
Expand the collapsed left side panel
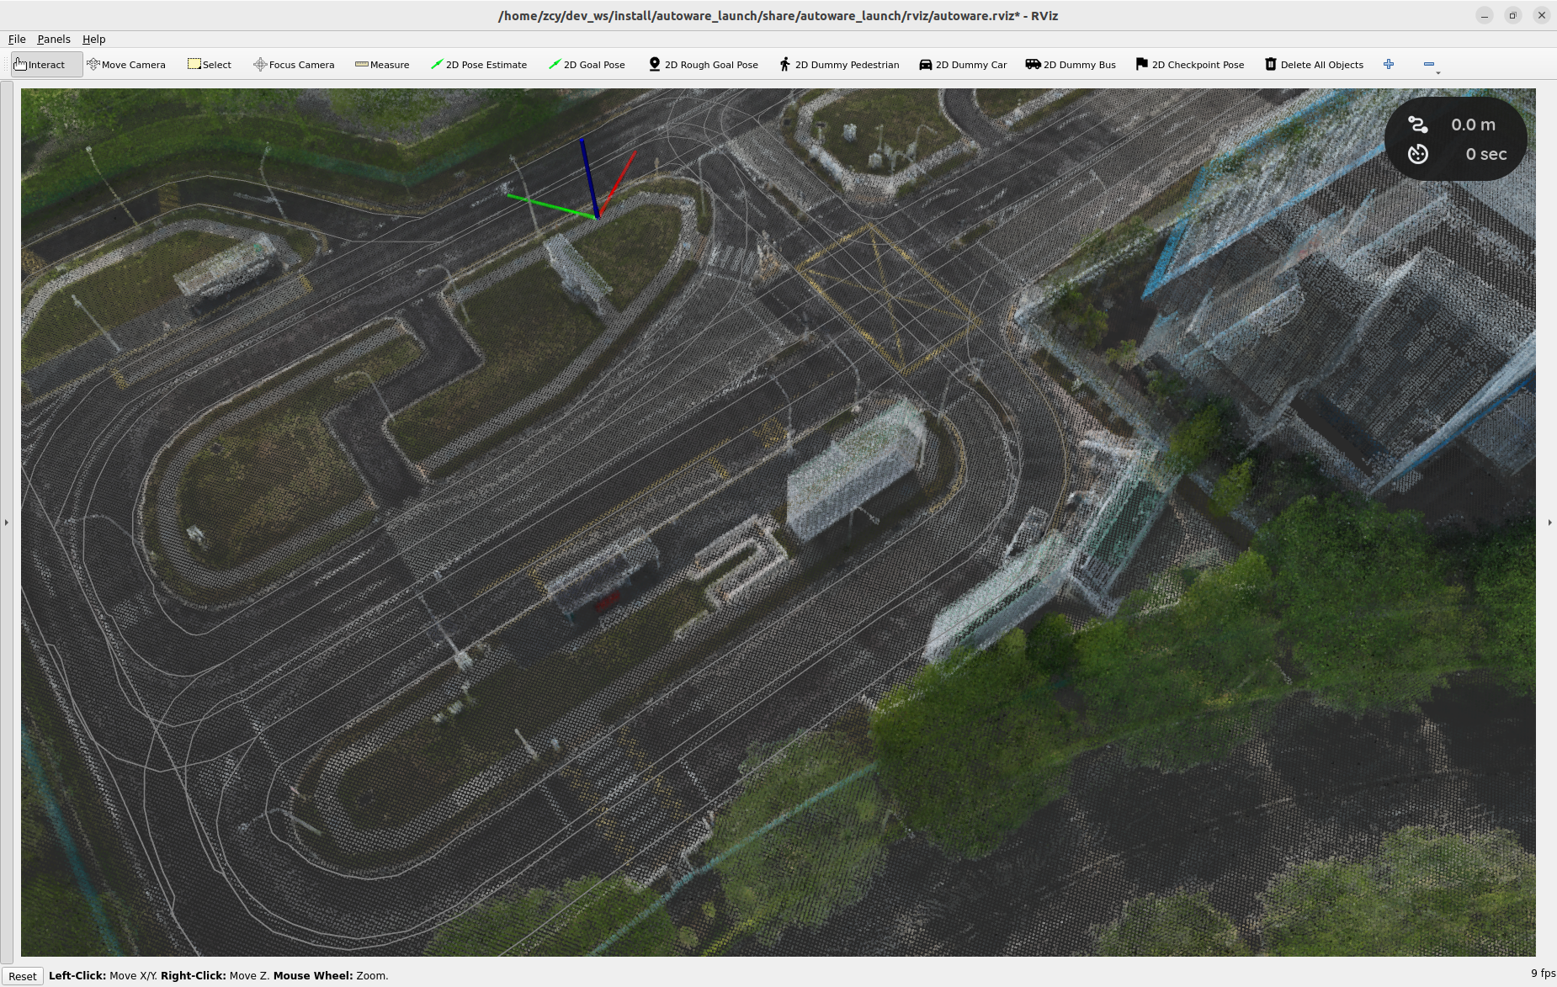pyautogui.click(x=7, y=523)
